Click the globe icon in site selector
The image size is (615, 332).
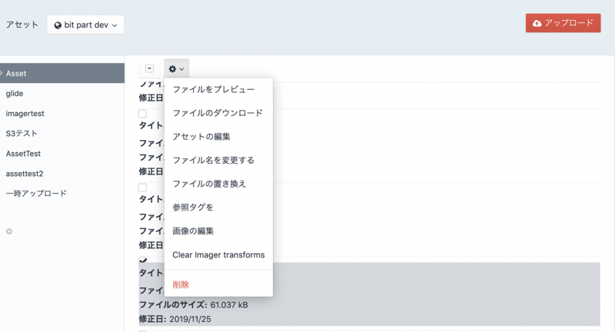58,25
